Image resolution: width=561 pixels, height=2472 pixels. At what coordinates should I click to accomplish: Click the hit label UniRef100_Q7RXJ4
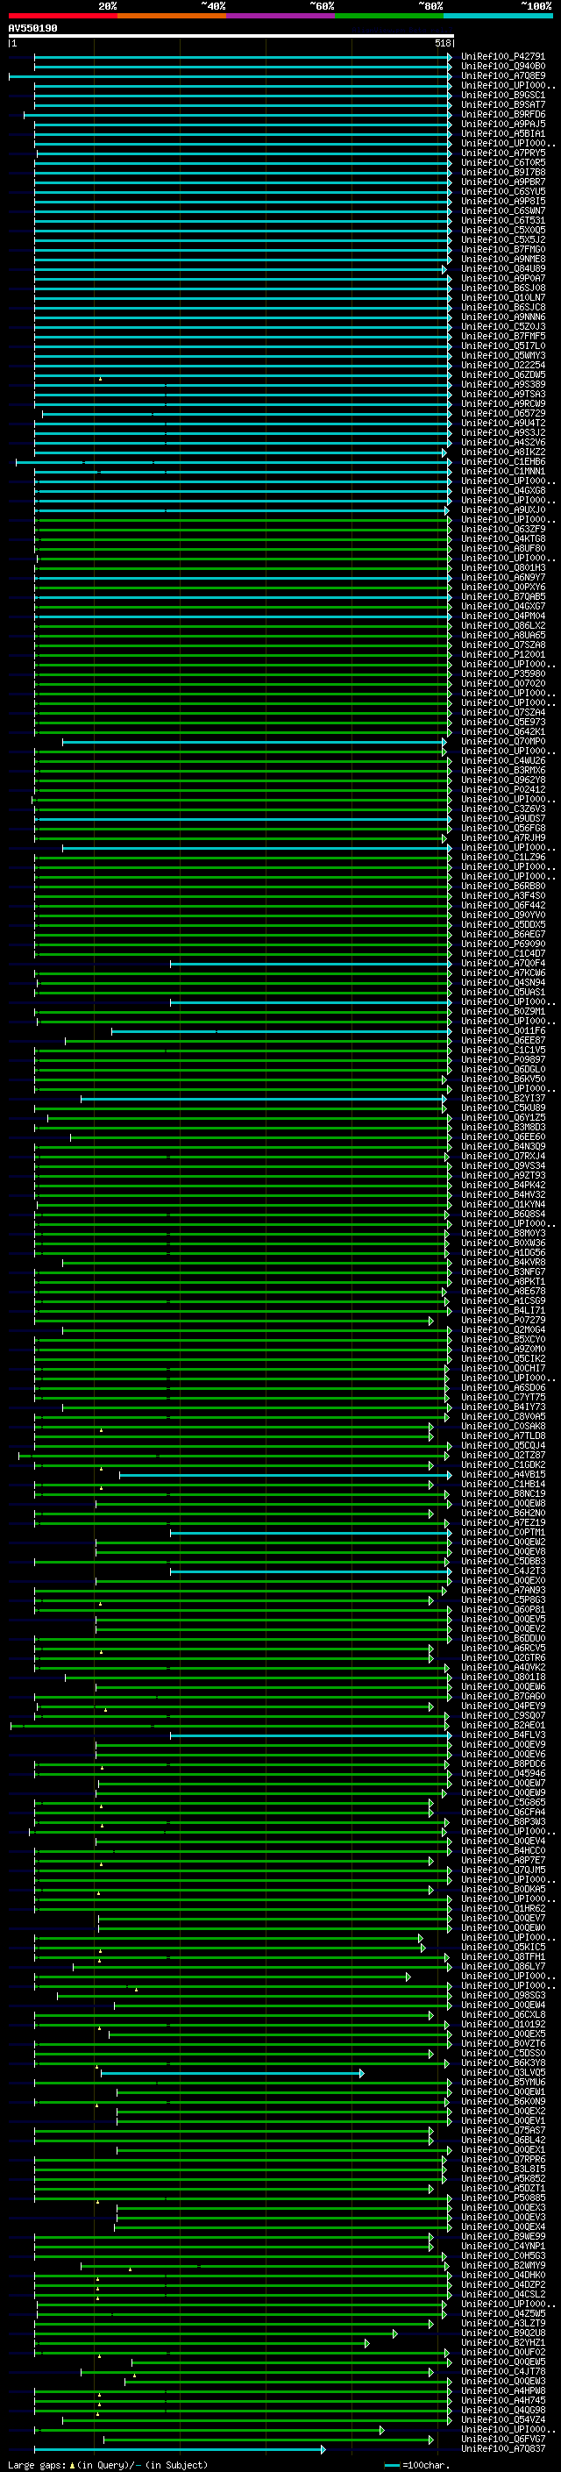[x=503, y=1157]
